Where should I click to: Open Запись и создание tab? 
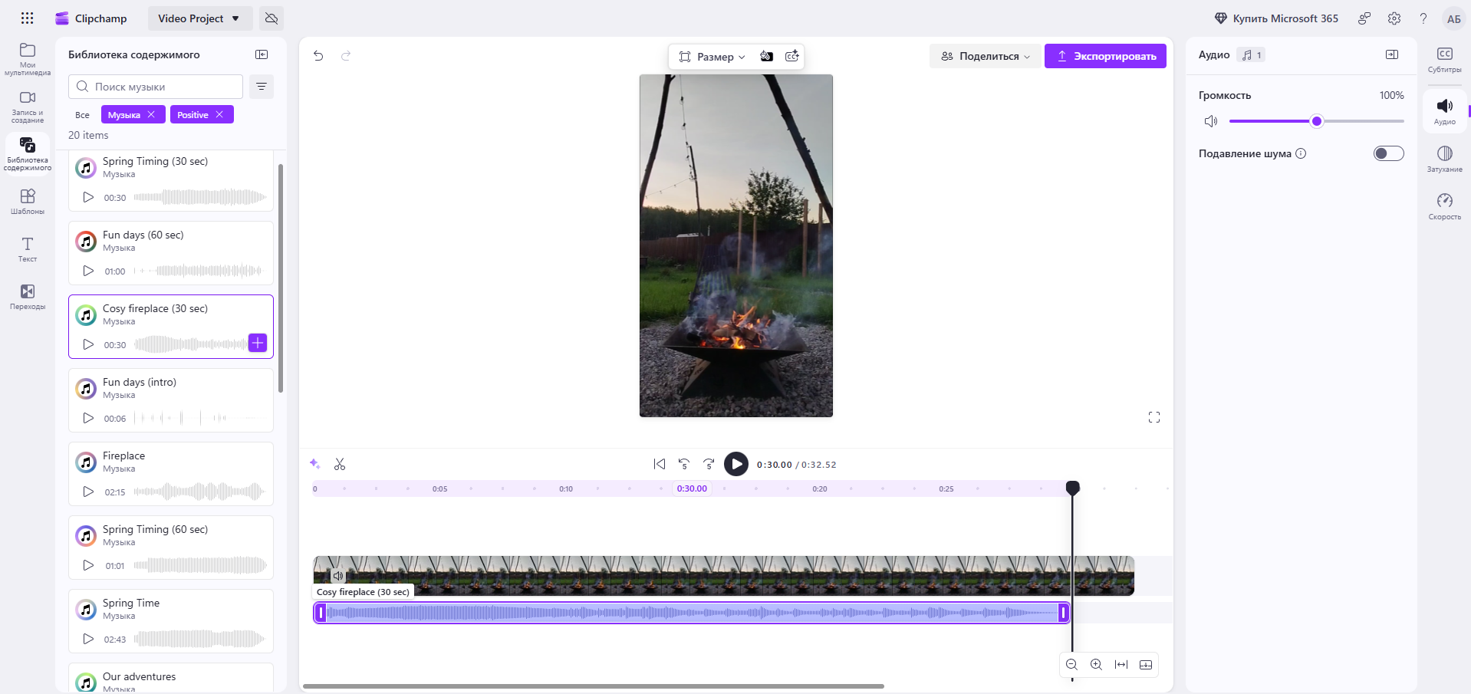tap(28, 107)
